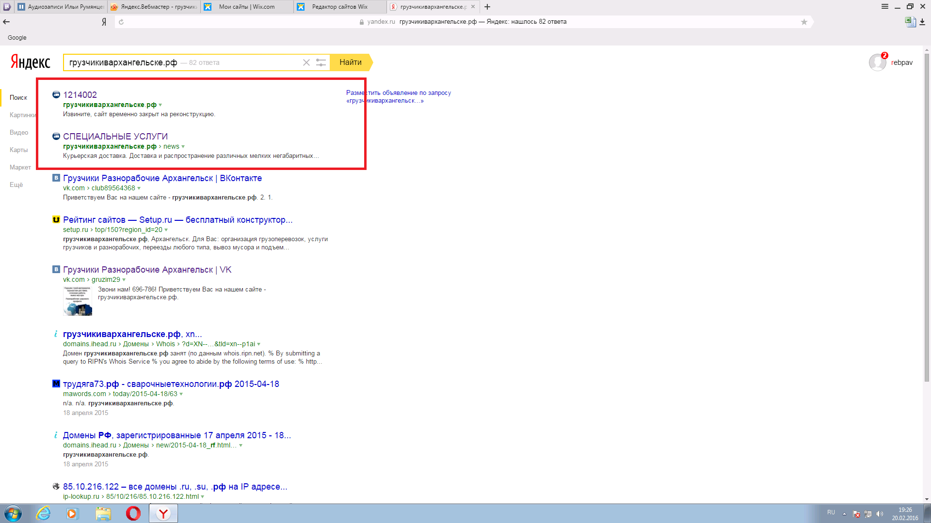The width and height of the screenshot is (931, 523).
Task: Open Windows Media Player from taskbar
Action: click(x=72, y=513)
